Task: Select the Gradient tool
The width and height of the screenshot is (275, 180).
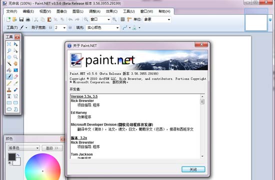Action: pyautogui.click(x=16, y=70)
